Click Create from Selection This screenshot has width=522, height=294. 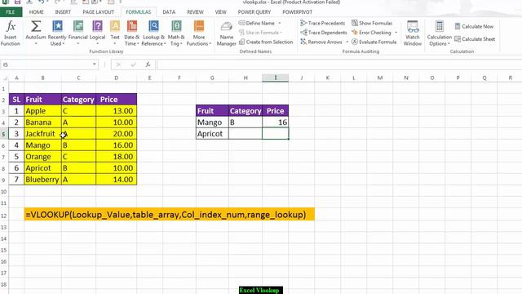[266, 42]
